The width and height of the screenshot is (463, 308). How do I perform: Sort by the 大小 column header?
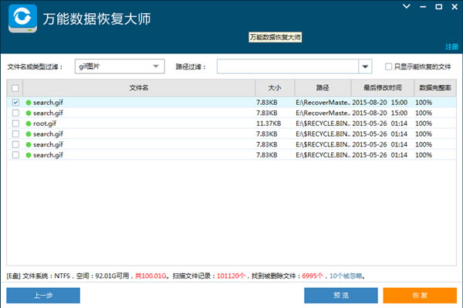[x=275, y=88]
